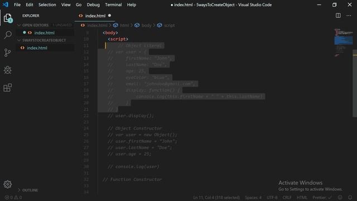This screenshot has width=357, height=201.
Task: Click the VS Code logo icon
Action: (6, 4)
